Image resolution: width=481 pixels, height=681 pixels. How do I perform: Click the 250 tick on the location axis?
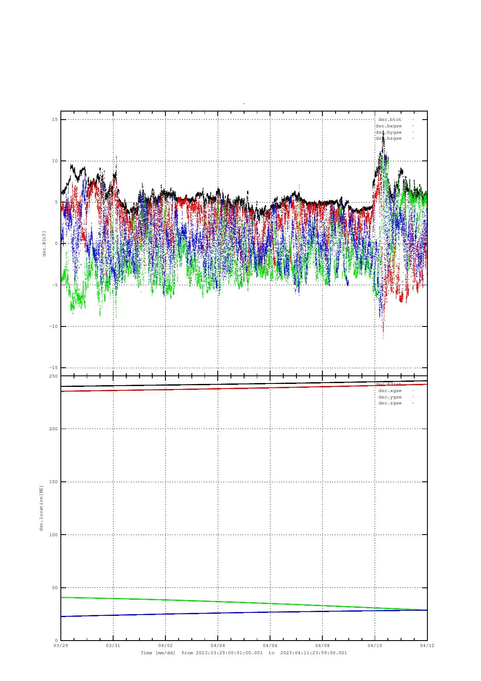[53, 376]
